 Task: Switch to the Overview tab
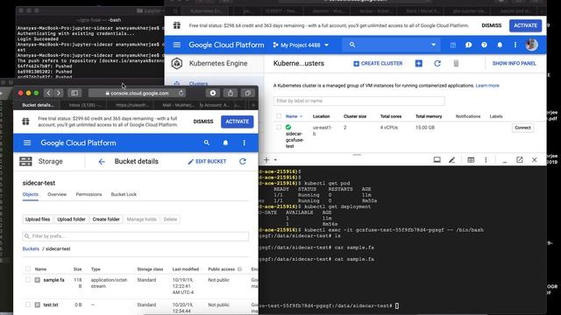(x=57, y=194)
